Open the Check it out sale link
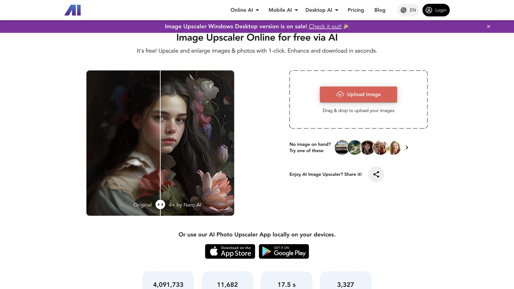This screenshot has height=289, width=514. point(325,26)
